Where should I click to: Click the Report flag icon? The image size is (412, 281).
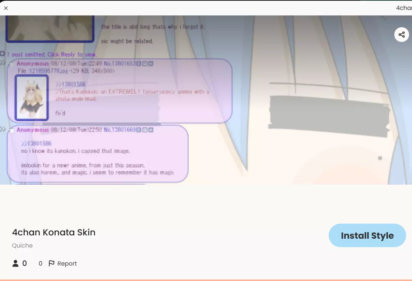pos(52,263)
